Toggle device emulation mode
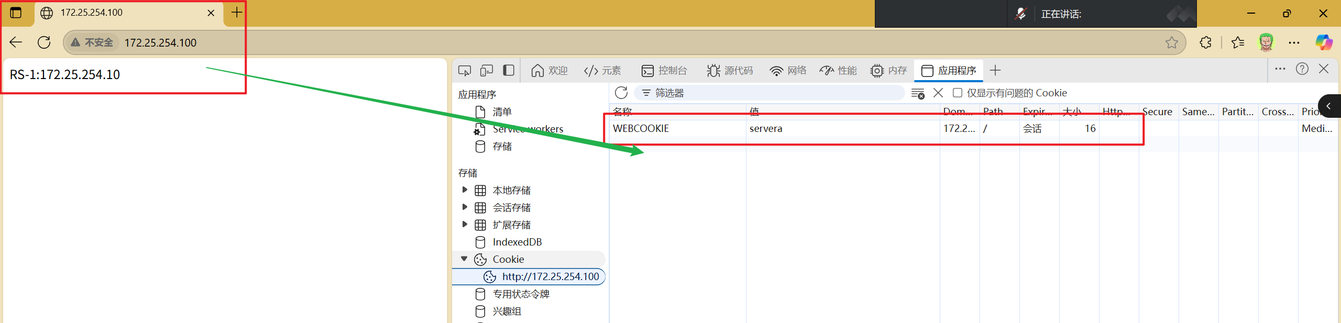Screen dimensions: 1341x323 [487, 71]
